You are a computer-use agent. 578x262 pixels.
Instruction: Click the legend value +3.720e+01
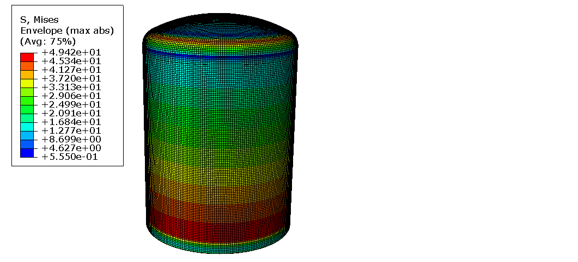71,78
